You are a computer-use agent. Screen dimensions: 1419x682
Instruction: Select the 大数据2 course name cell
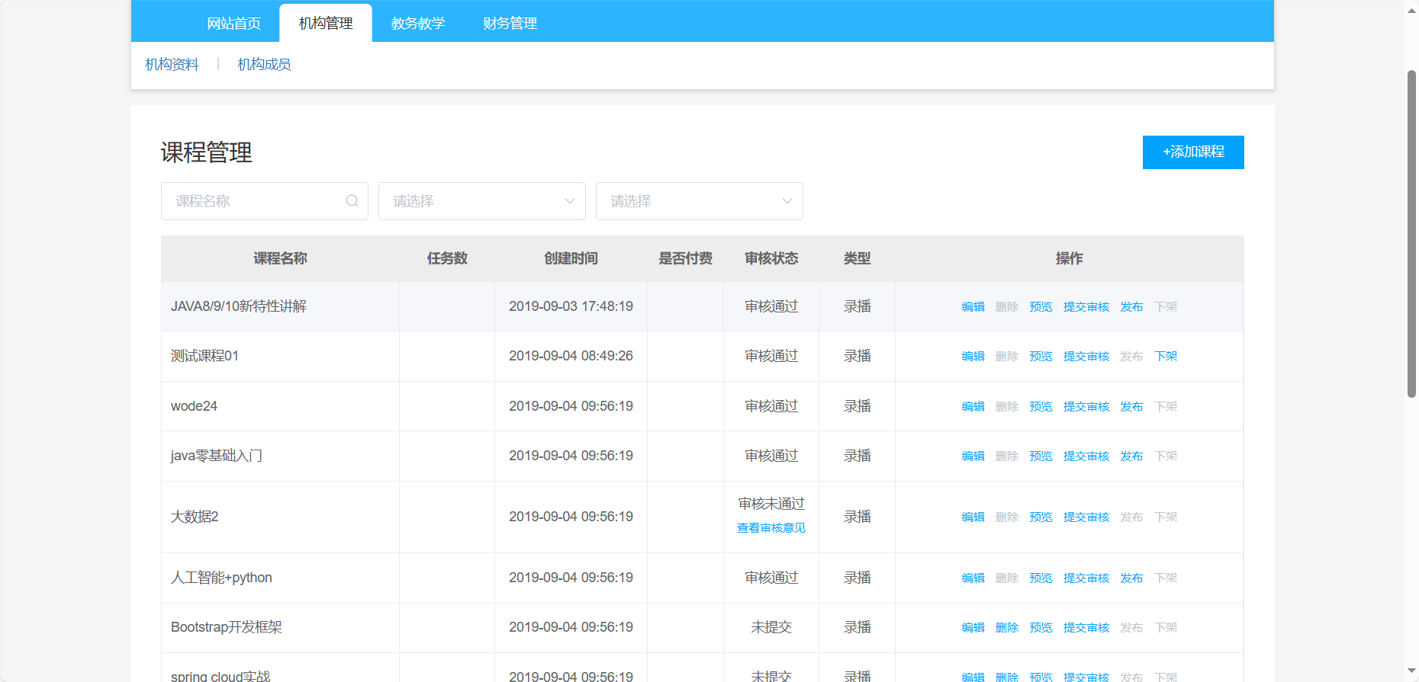pos(280,517)
